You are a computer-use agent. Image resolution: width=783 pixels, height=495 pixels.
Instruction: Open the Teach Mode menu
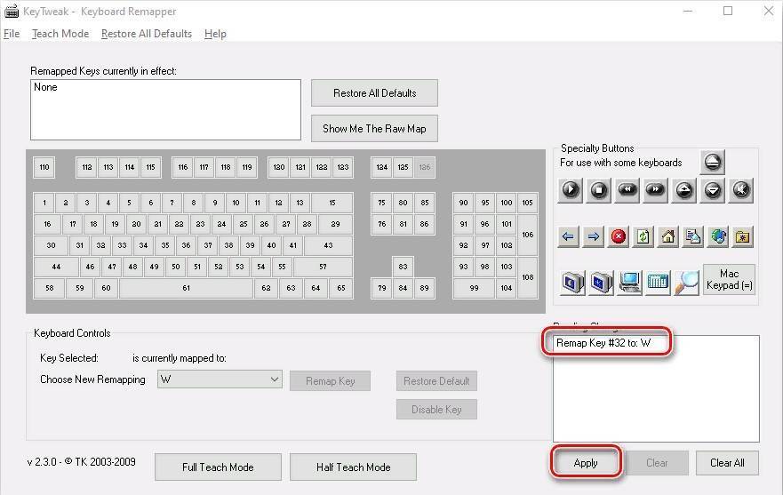coord(60,34)
